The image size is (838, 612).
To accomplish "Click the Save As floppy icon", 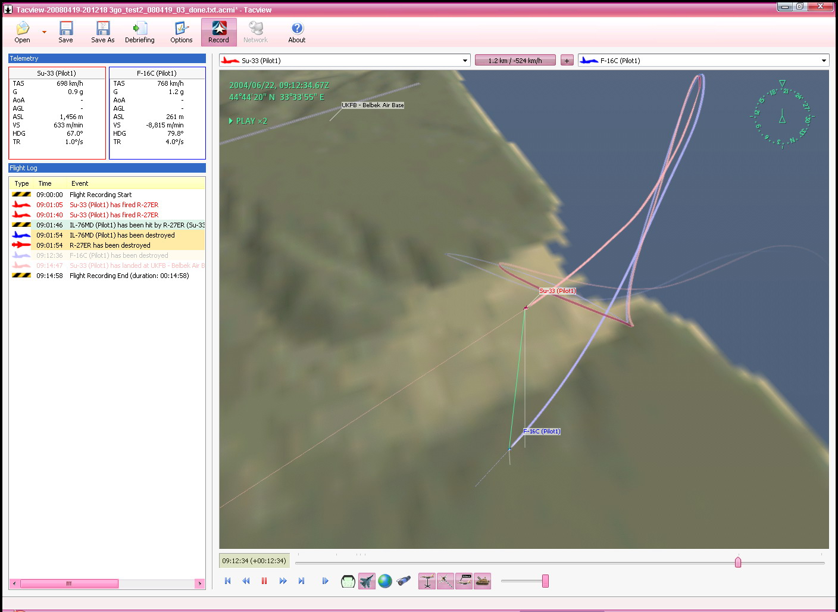I will (x=102, y=32).
